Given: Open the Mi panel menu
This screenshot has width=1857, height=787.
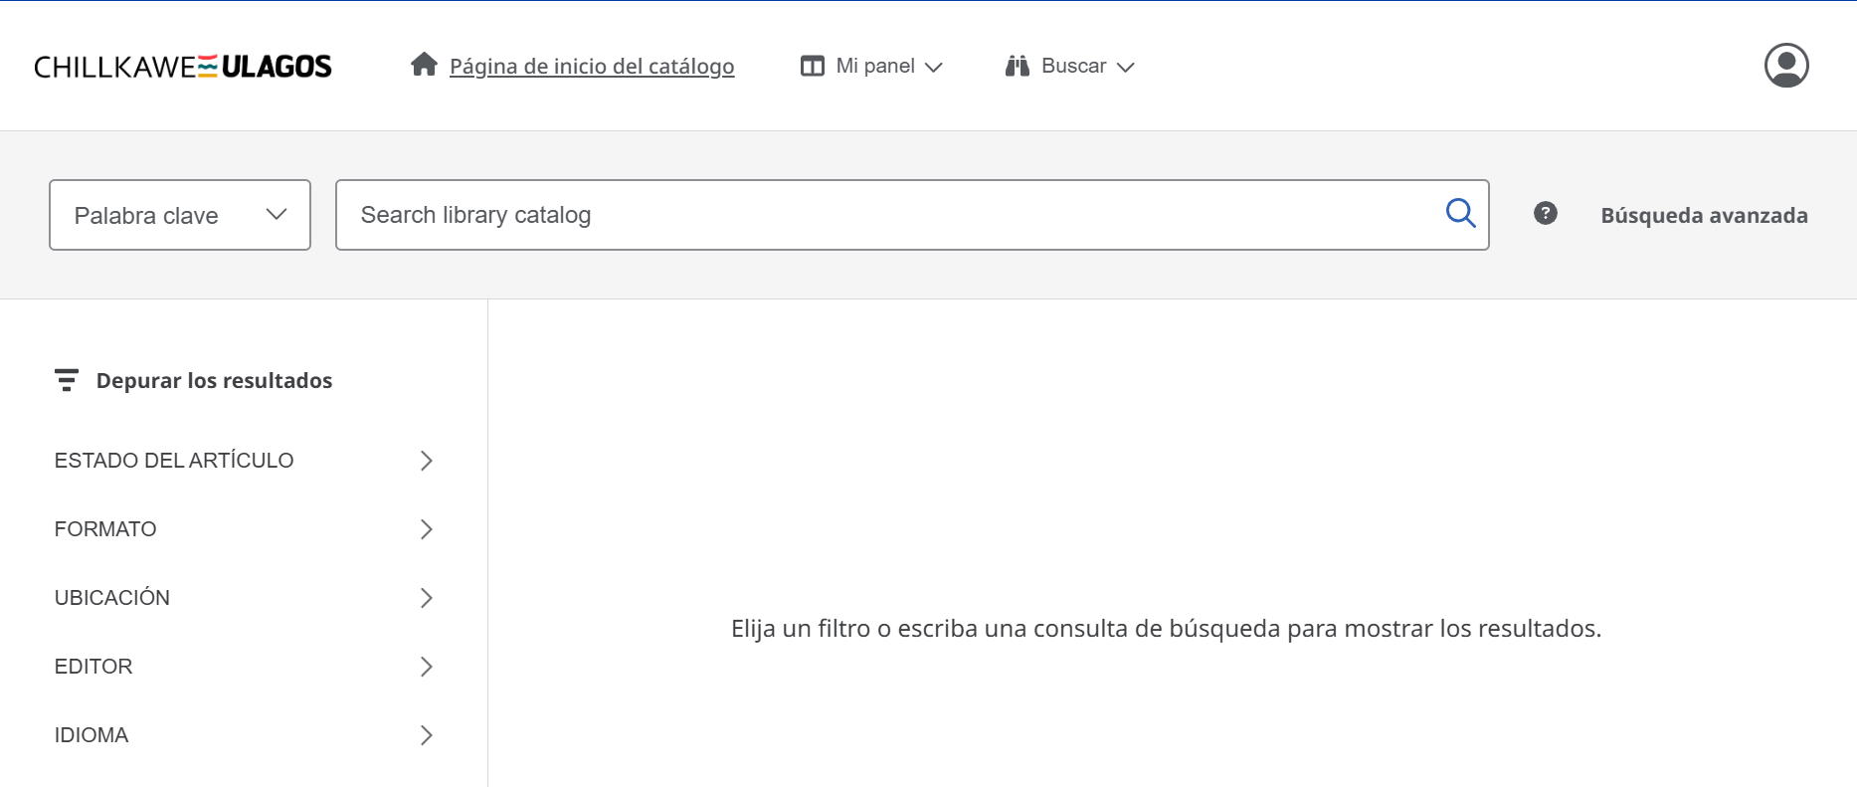Looking at the screenshot, I should 875,66.
